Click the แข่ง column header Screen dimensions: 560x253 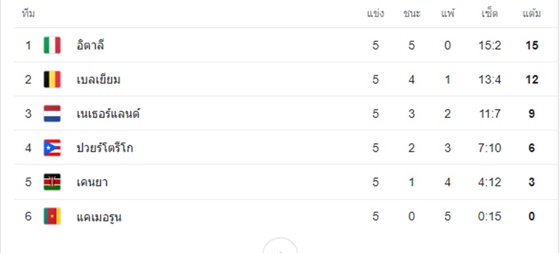coord(375,14)
